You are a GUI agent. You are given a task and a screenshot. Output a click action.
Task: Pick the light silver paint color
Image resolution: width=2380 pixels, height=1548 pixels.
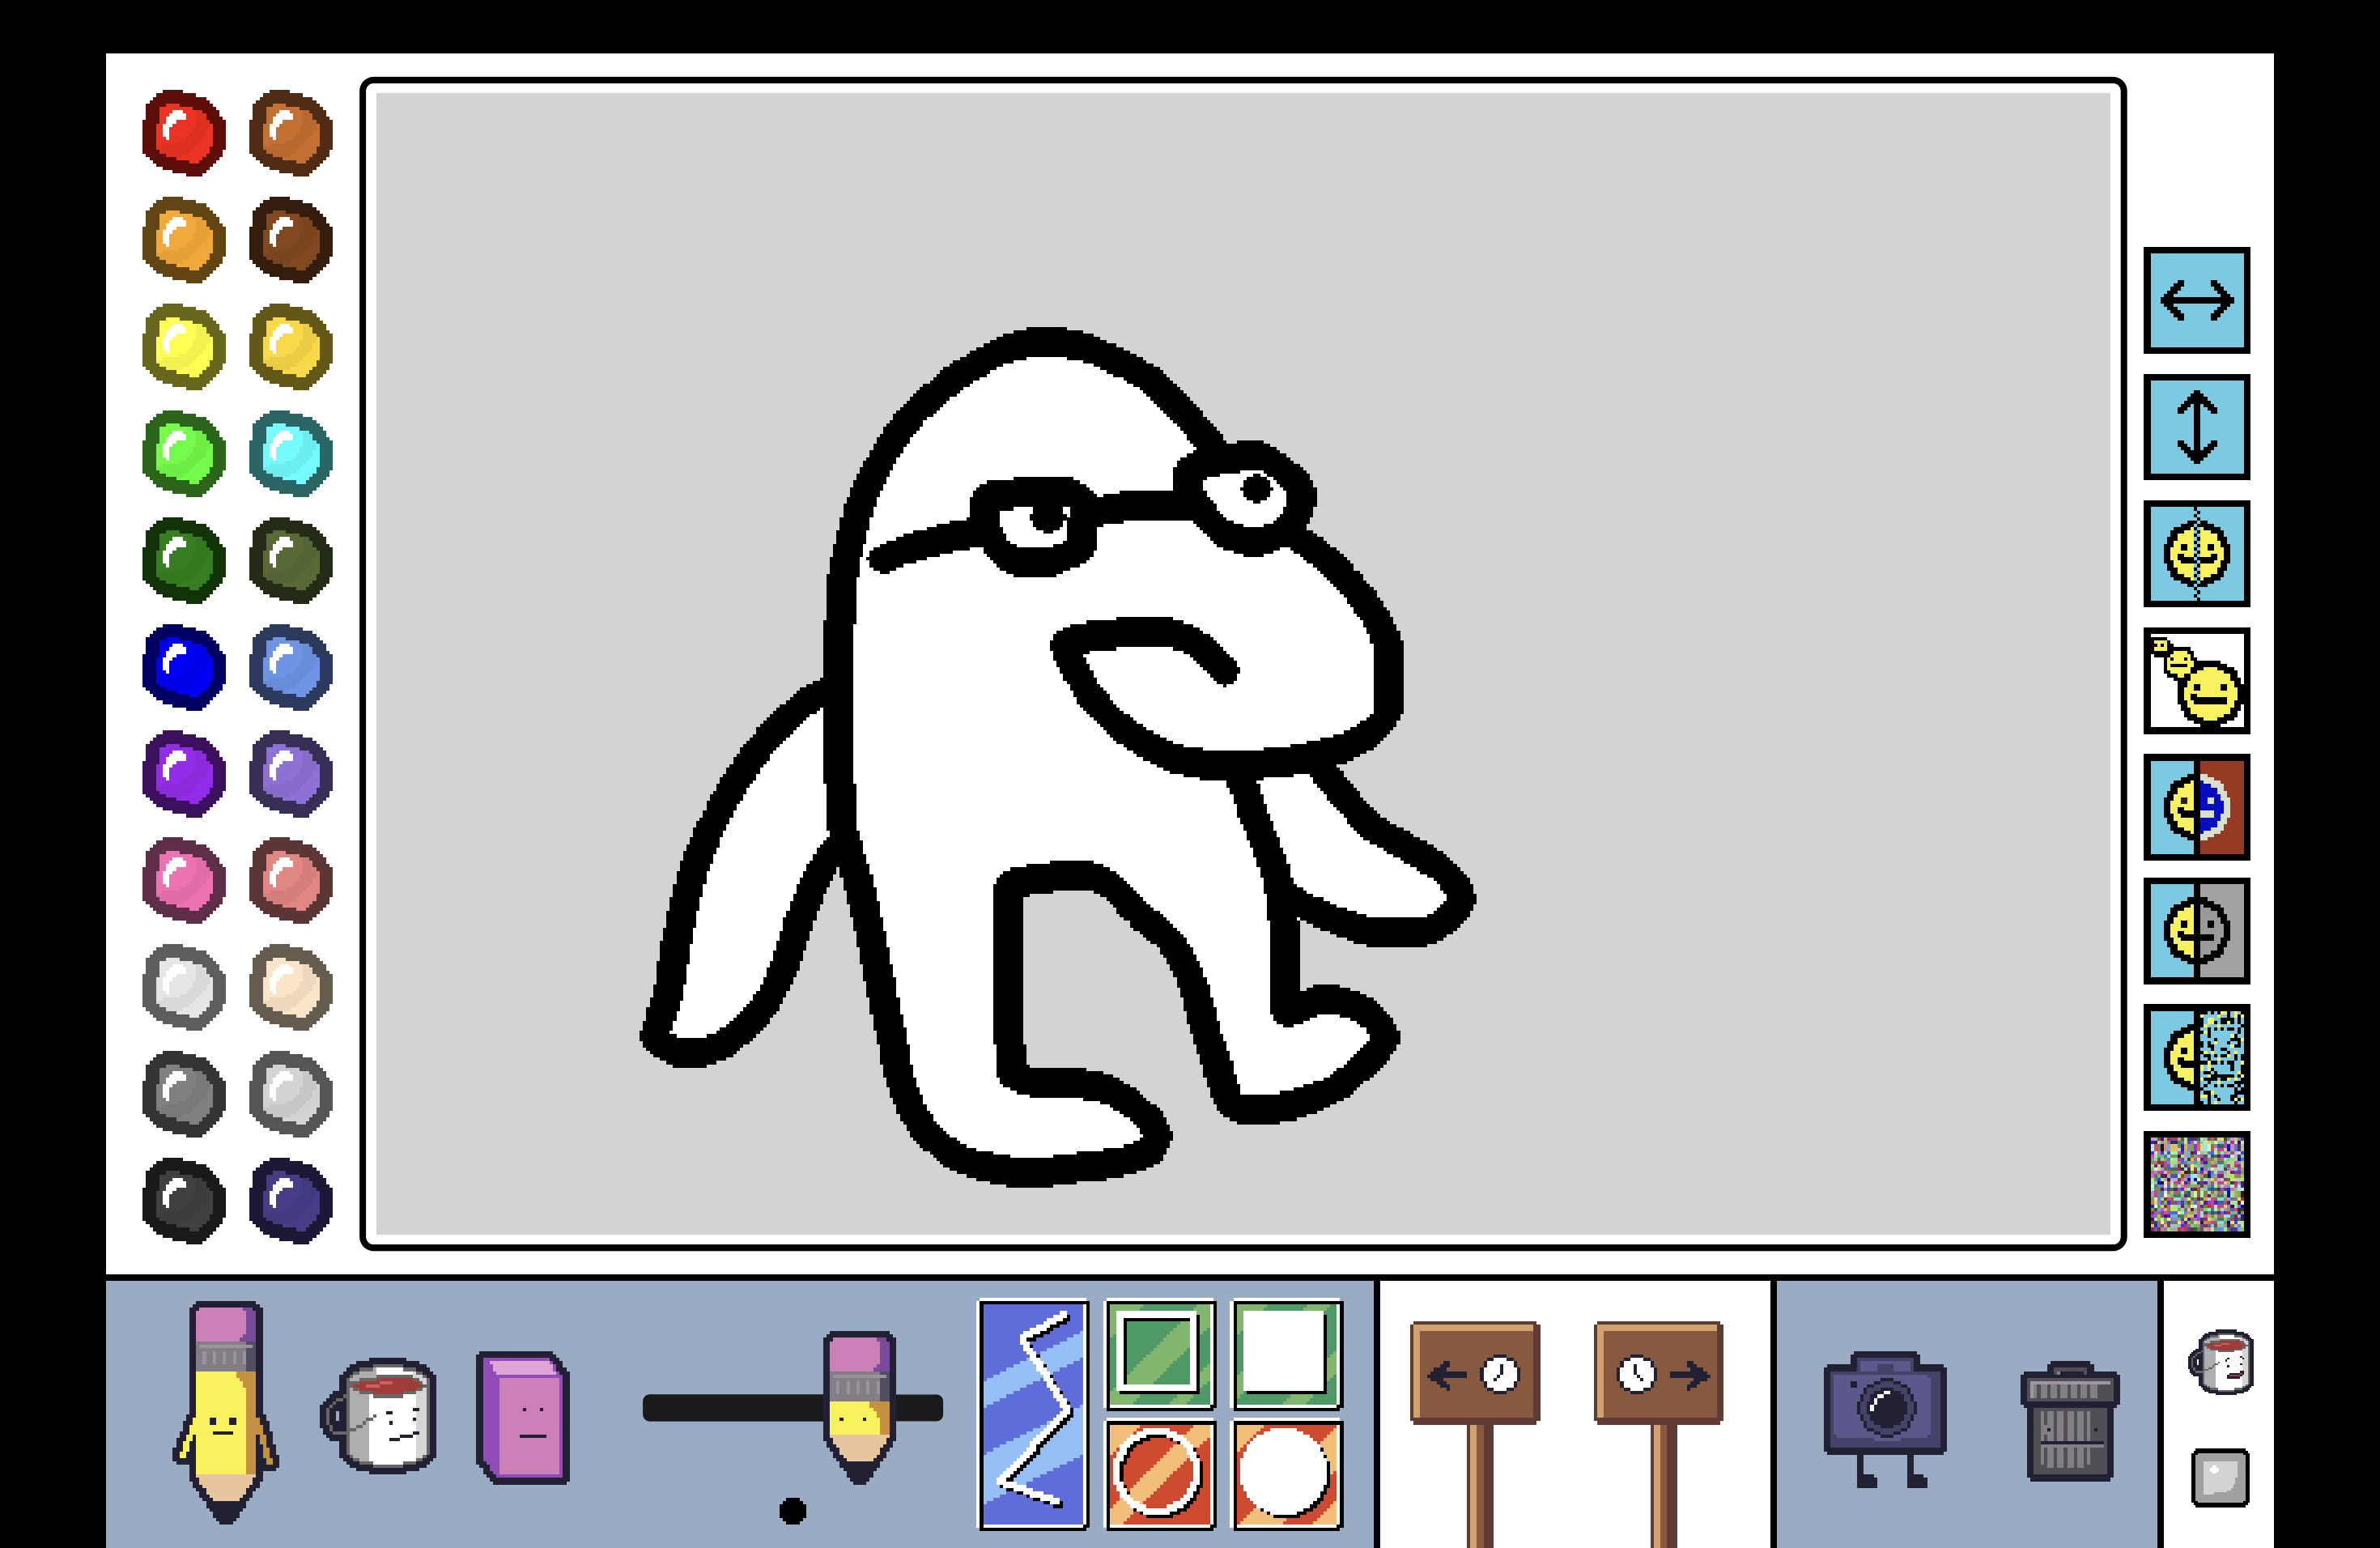[290, 1094]
